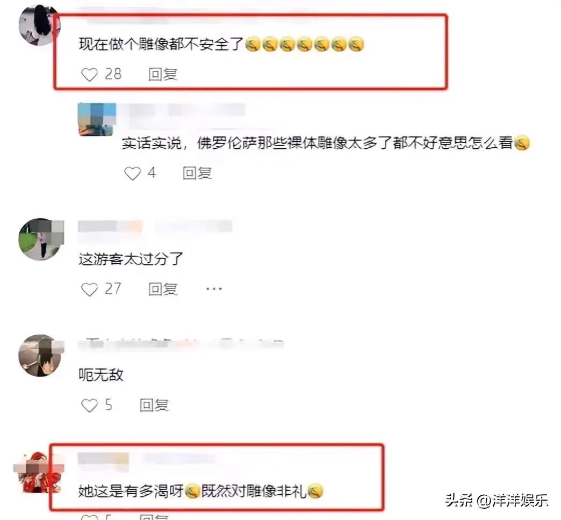Screen dimensions: 561x520
Task: Select the comment text '现在做个雕像都不安全了'
Action: 161,45
